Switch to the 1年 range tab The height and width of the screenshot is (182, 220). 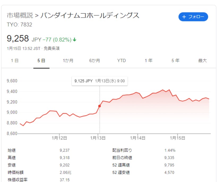[x=148, y=61]
